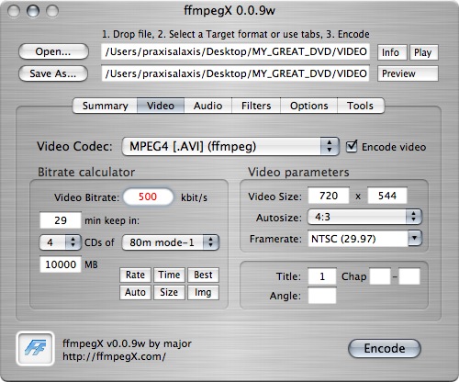This screenshot has width=459, height=382.
Task: Click the ffmpegX FF logo icon
Action: click(x=35, y=348)
